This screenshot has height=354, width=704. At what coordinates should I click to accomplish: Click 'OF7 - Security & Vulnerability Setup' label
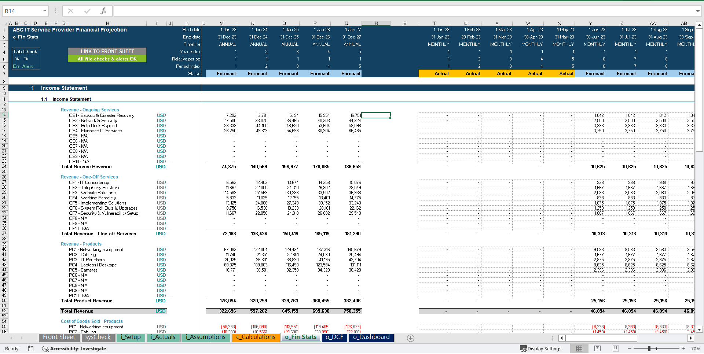pos(104,213)
